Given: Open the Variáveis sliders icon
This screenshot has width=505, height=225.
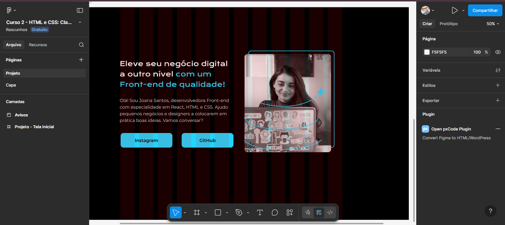Looking at the screenshot, I should tap(498, 70).
